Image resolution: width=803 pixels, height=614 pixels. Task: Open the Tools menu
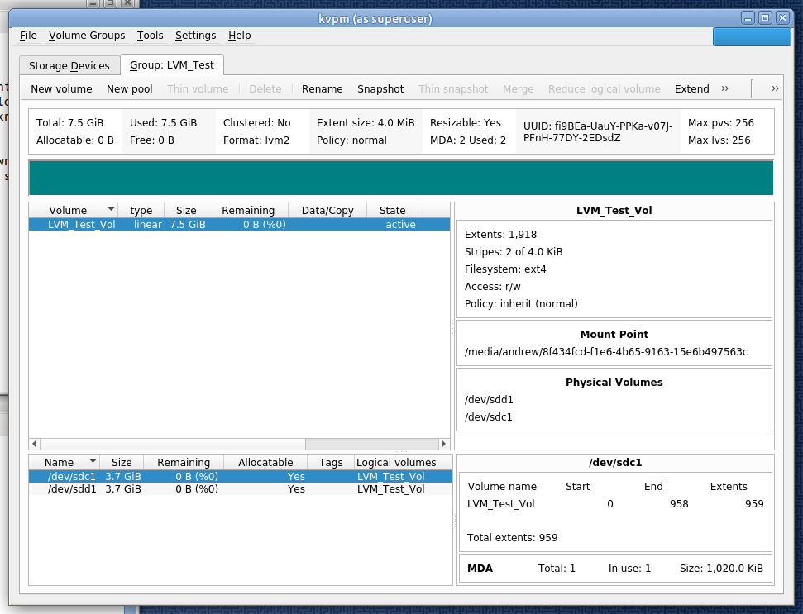click(x=150, y=36)
